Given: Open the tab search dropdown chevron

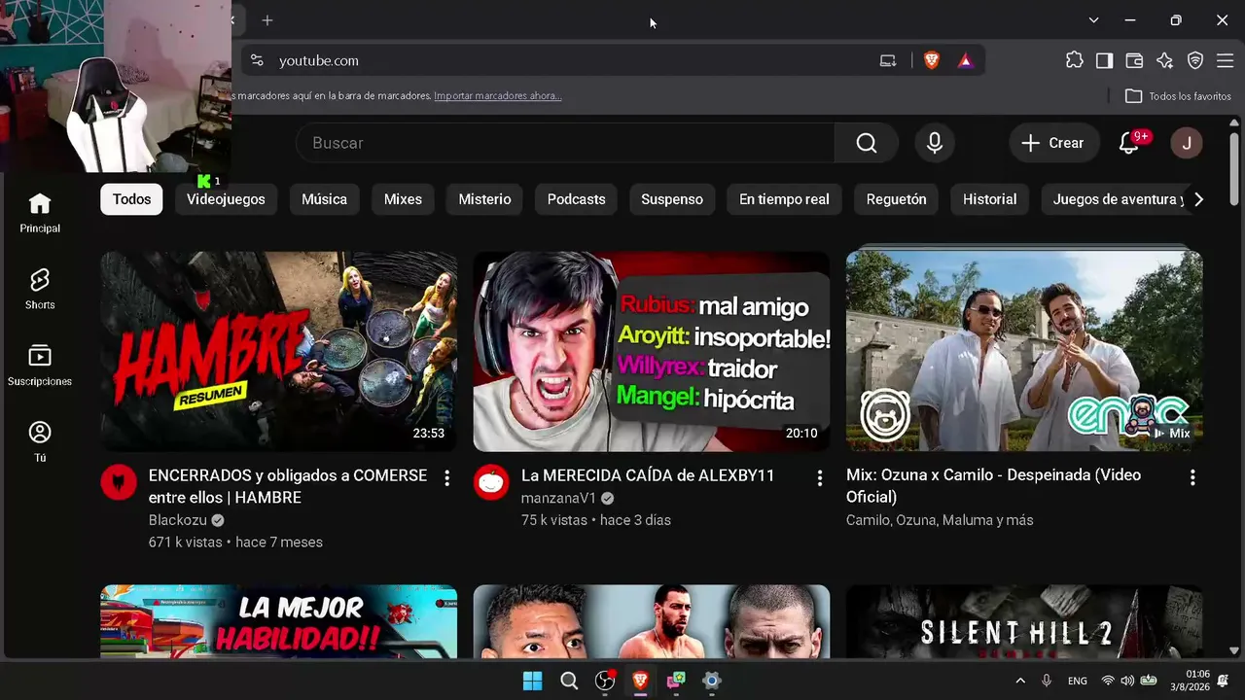Looking at the screenshot, I should pos(1093,19).
